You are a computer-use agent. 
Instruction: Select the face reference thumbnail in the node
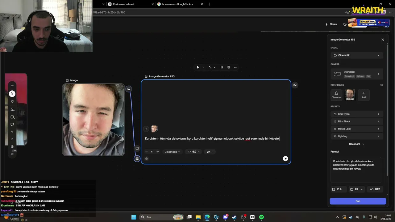(x=154, y=129)
